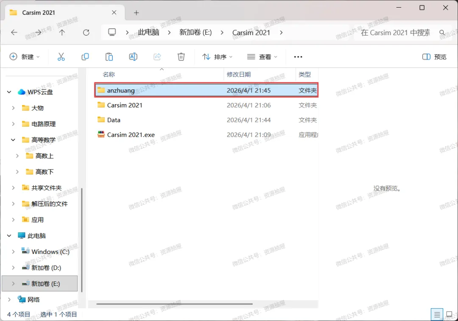Click the 选中 1 个项目 status text
Image resolution: width=458 pixels, height=321 pixels.
(x=59, y=314)
